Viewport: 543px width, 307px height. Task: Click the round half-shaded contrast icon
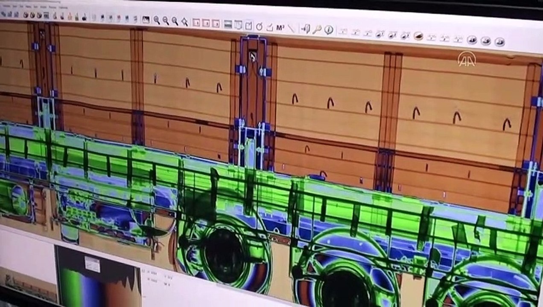[x=418, y=36]
